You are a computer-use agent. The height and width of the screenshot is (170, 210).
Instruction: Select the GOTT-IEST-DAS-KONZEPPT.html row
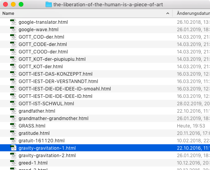pos(105,74)
